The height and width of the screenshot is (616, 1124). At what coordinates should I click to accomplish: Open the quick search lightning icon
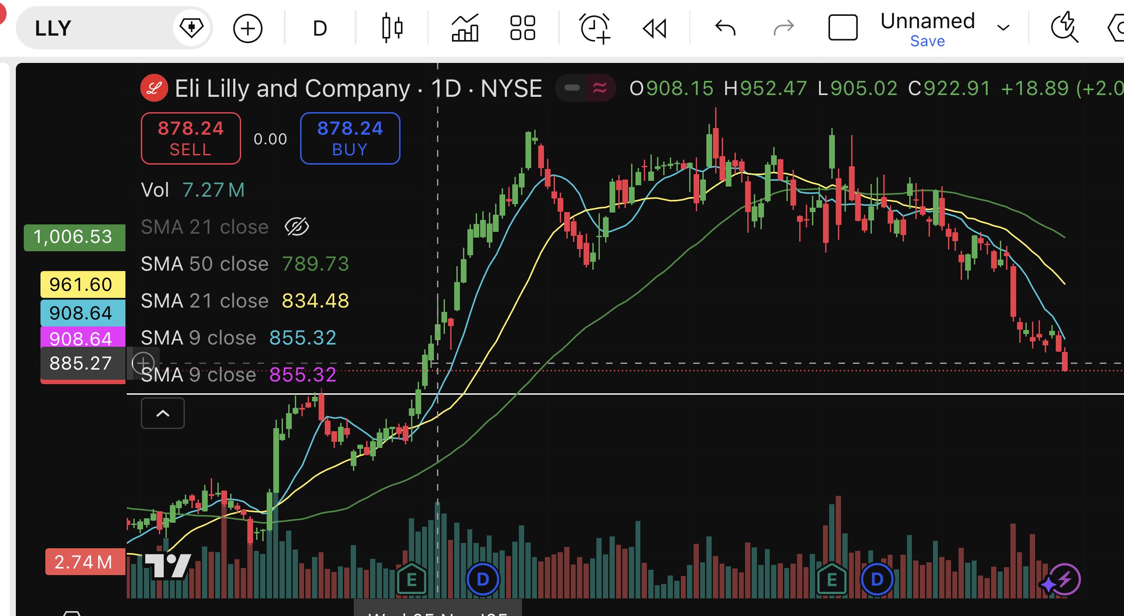(x=1064, y=28)
